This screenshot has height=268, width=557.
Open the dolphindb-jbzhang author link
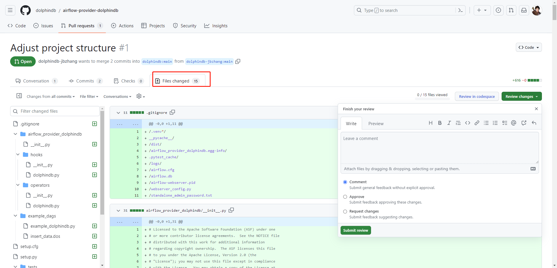[x=58, y=61]
